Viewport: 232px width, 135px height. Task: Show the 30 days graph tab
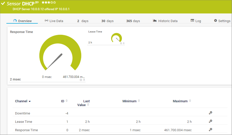click(x=107, y=21)
